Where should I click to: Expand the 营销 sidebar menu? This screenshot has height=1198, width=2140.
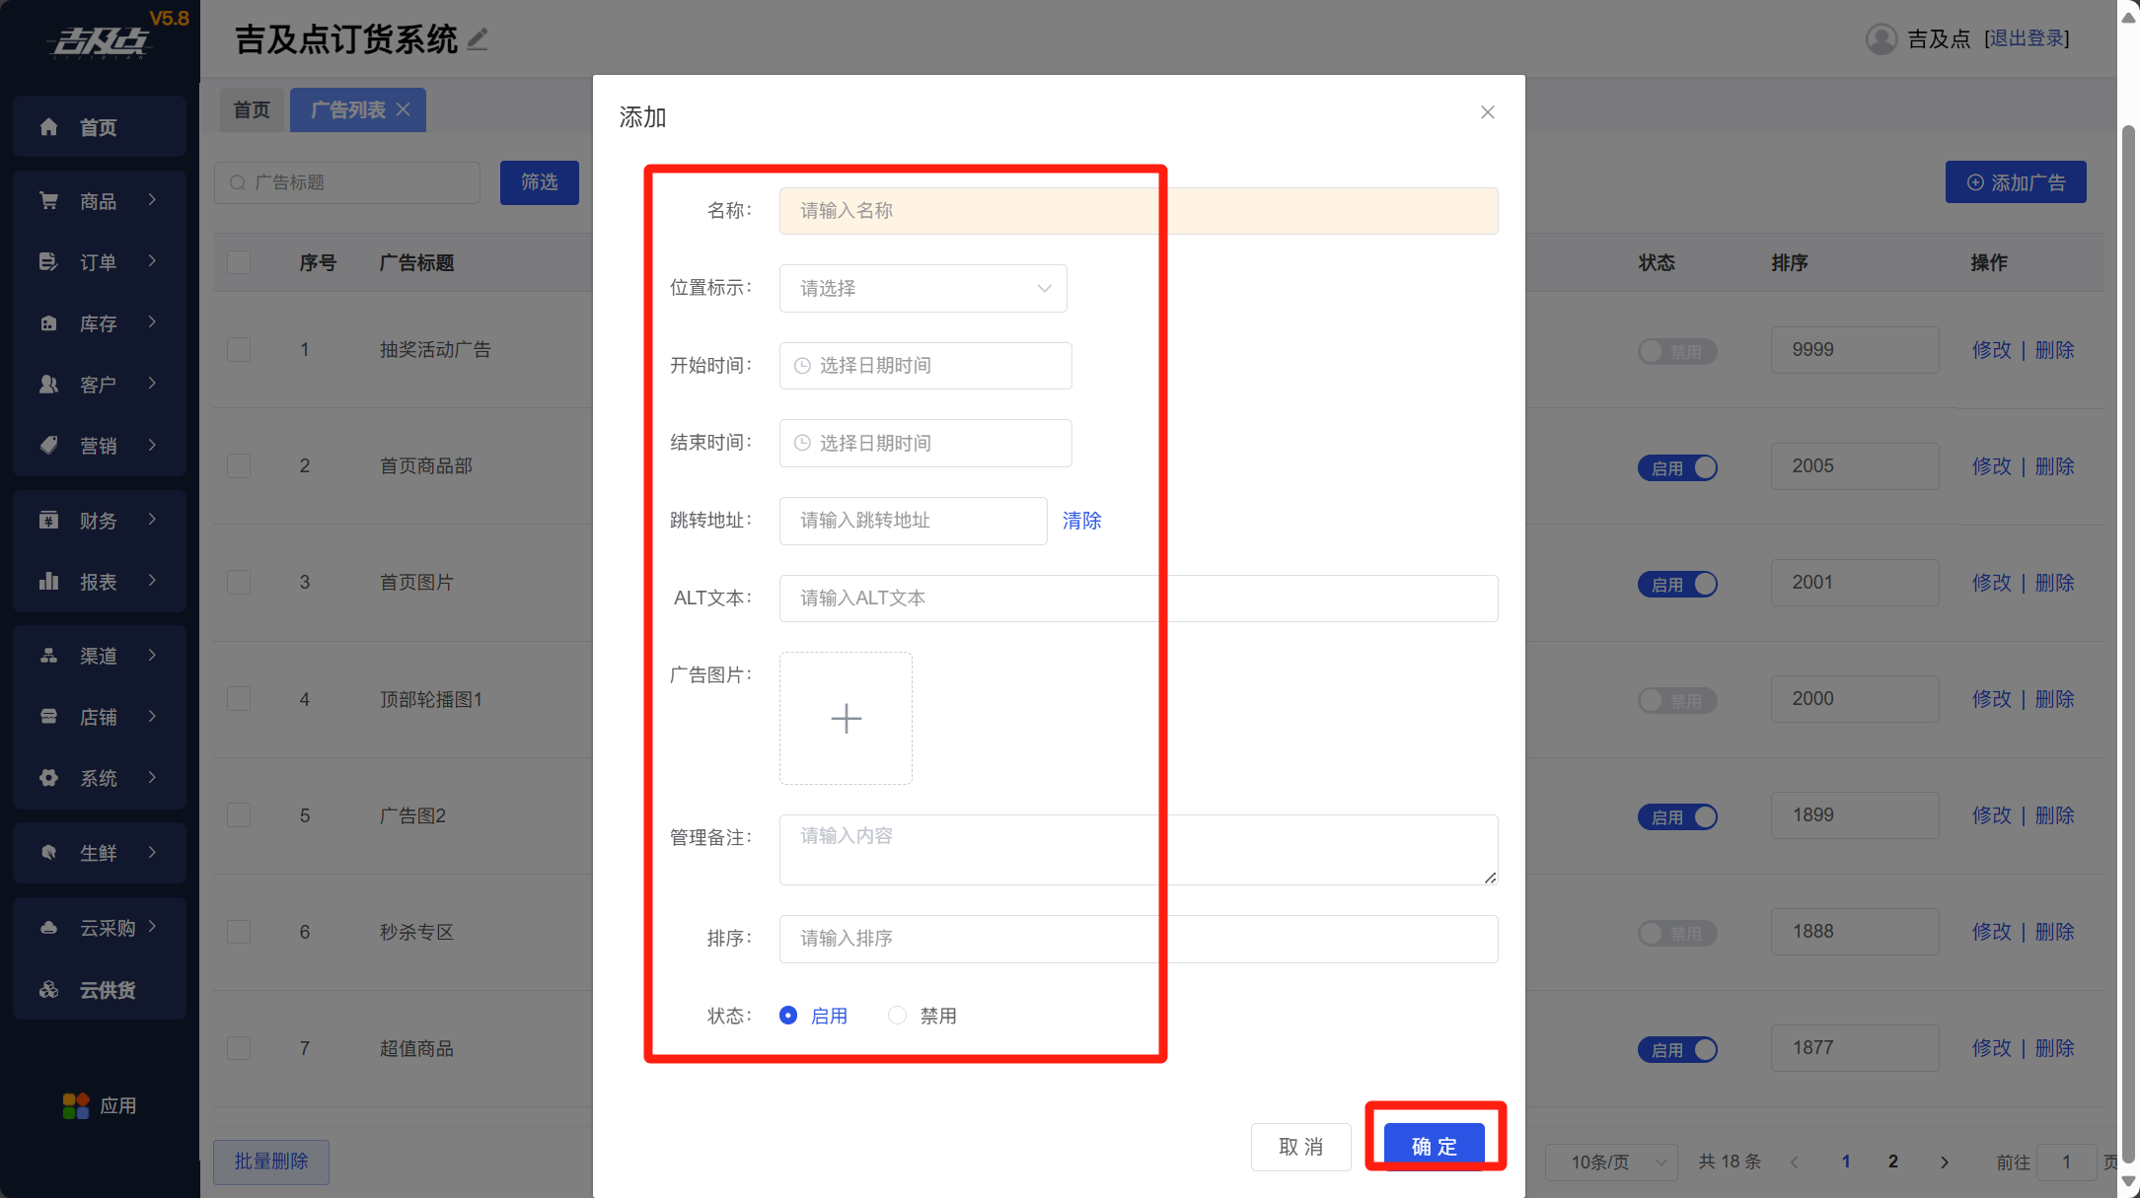[99, 446]
